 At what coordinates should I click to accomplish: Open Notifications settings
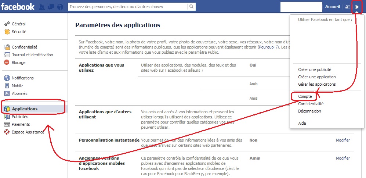[23, 78]
